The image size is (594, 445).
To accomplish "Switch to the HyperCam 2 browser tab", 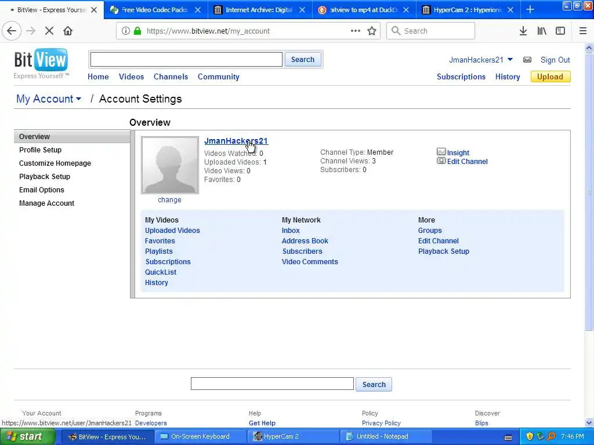I will tap(468, 10).
